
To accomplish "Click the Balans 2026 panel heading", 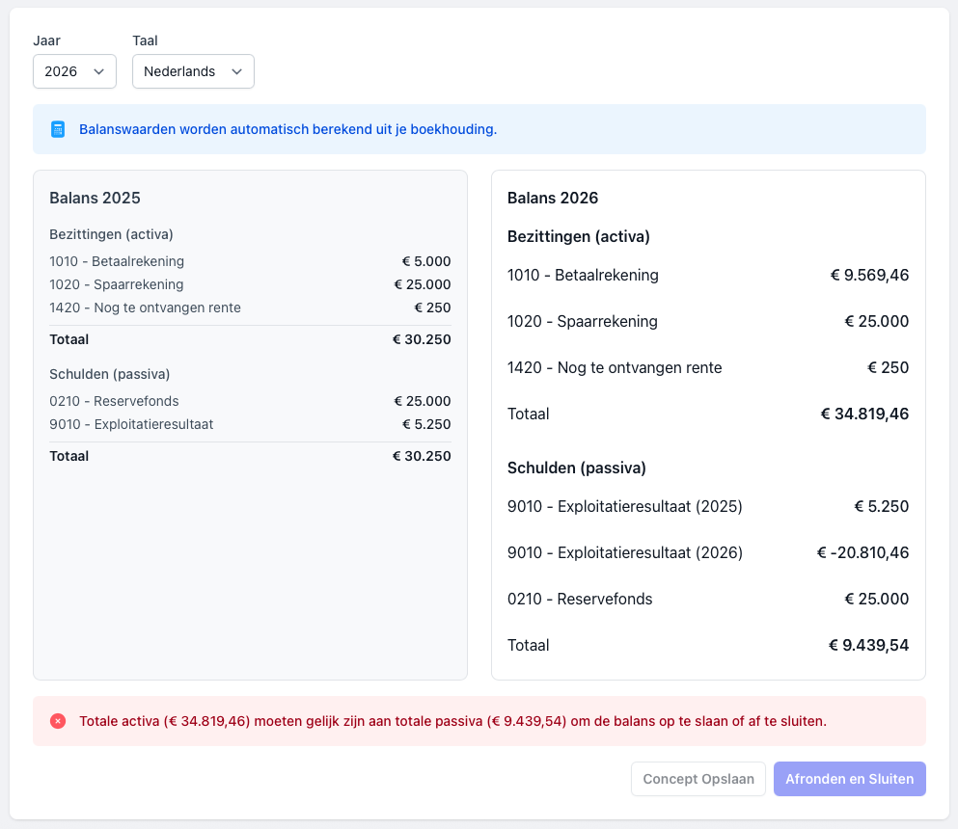I will click(553, 198).
